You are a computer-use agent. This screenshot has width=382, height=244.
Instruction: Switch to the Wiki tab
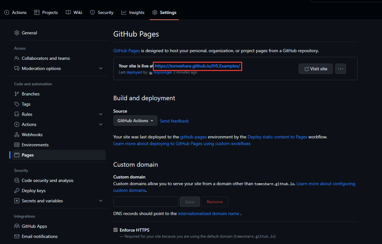click(74, 12)
